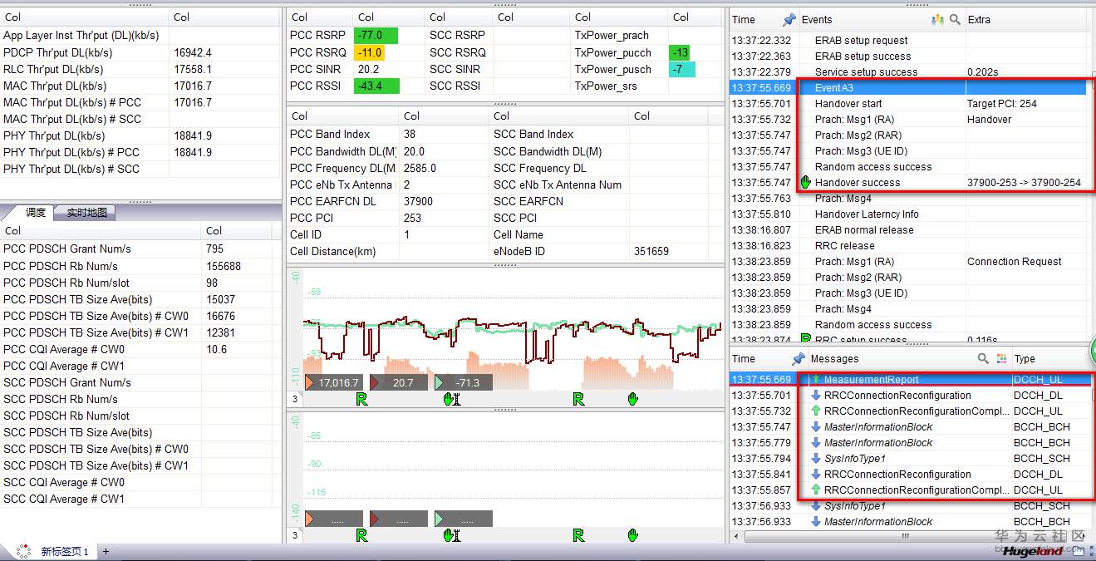This screenshot has height=561, width=1096.
Task: Select the Service setup success event
Action: 910,72
